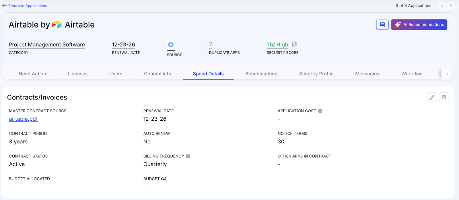The width and height of the screenshot is (459, 200).
Task: Open the Messaging tab
Action: click(x=367, y=74)
